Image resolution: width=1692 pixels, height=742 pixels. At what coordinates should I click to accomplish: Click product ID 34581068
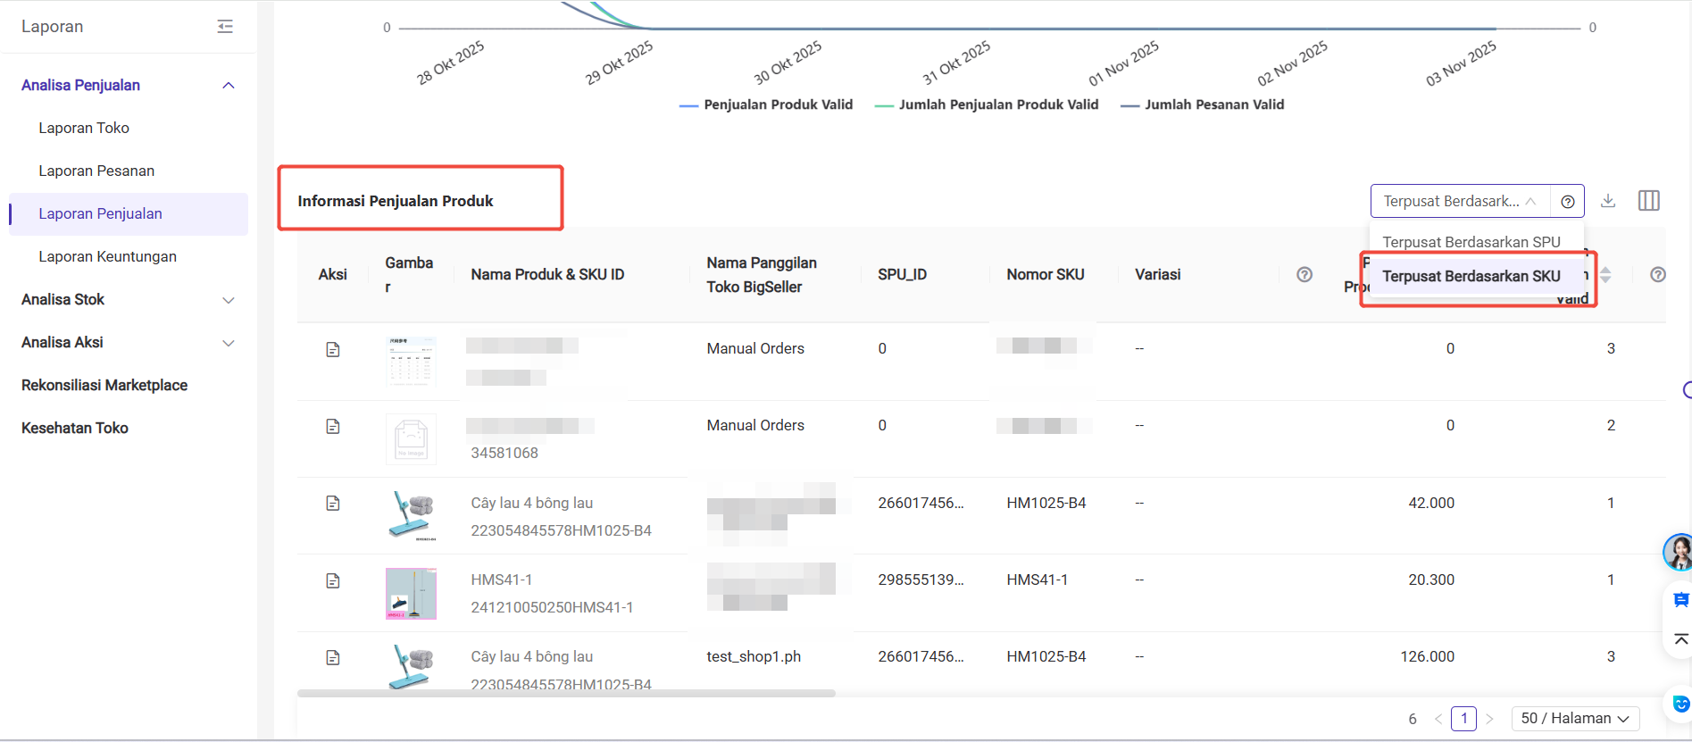pyautogui.click(x=504, y=454)
